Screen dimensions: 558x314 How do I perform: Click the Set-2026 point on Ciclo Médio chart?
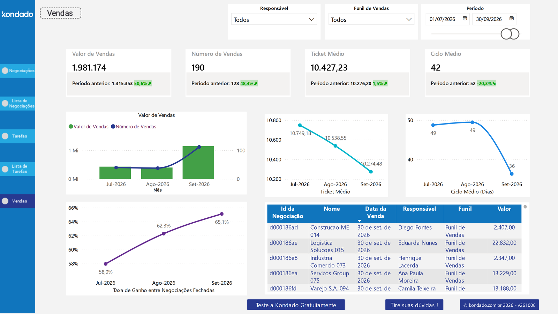pyautogui.click(x=512, y=174)
